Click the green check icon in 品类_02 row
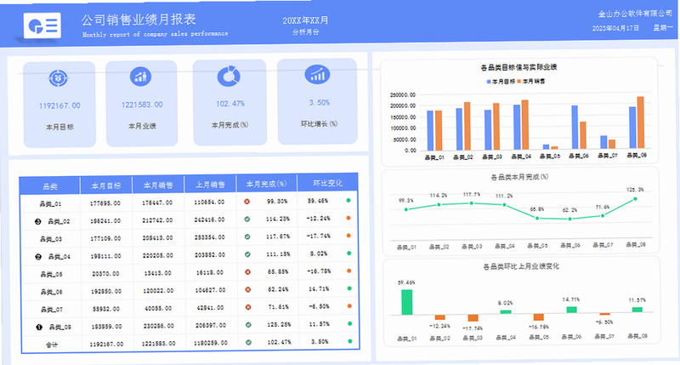 (247, 220)
